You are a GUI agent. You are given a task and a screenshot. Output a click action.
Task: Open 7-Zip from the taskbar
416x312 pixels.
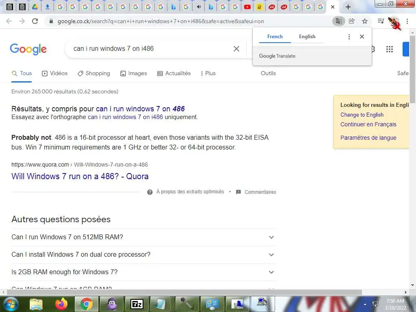137,304
